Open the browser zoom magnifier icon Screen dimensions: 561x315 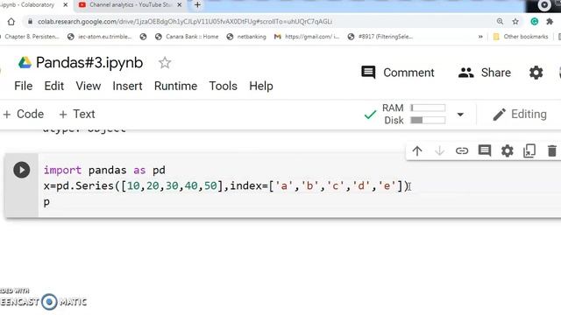(x=500, y=22)
